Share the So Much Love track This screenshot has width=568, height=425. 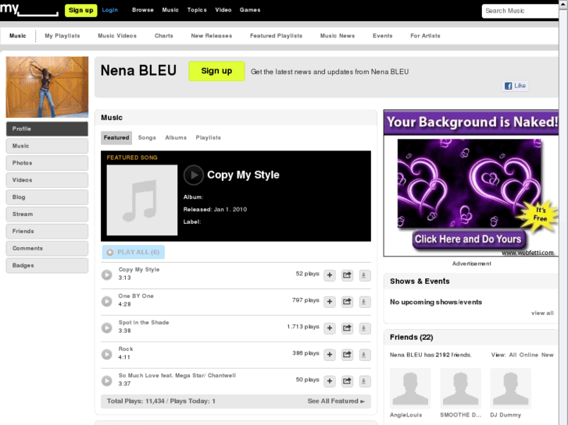[347, 381]
